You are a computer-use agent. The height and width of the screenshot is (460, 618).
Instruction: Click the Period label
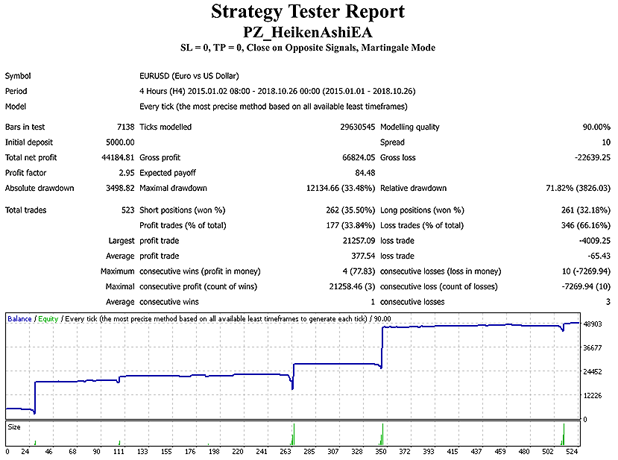click(x=16, y=91)
